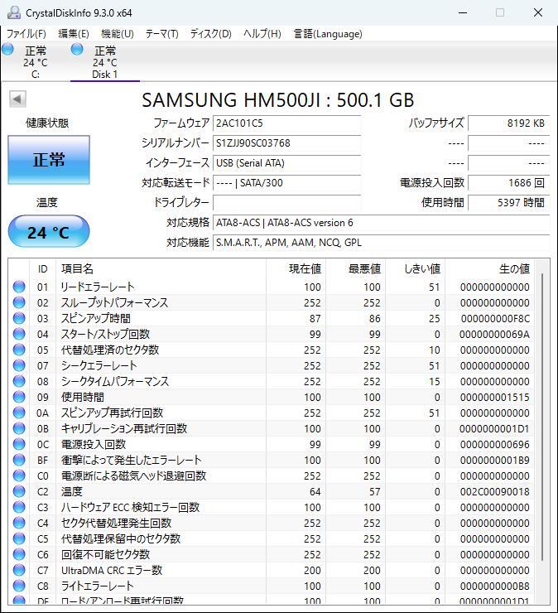The width and height of the screenshot is (558, 613).
Task: Click the previous disk arrow button
Action: click(x=17, y=99)
